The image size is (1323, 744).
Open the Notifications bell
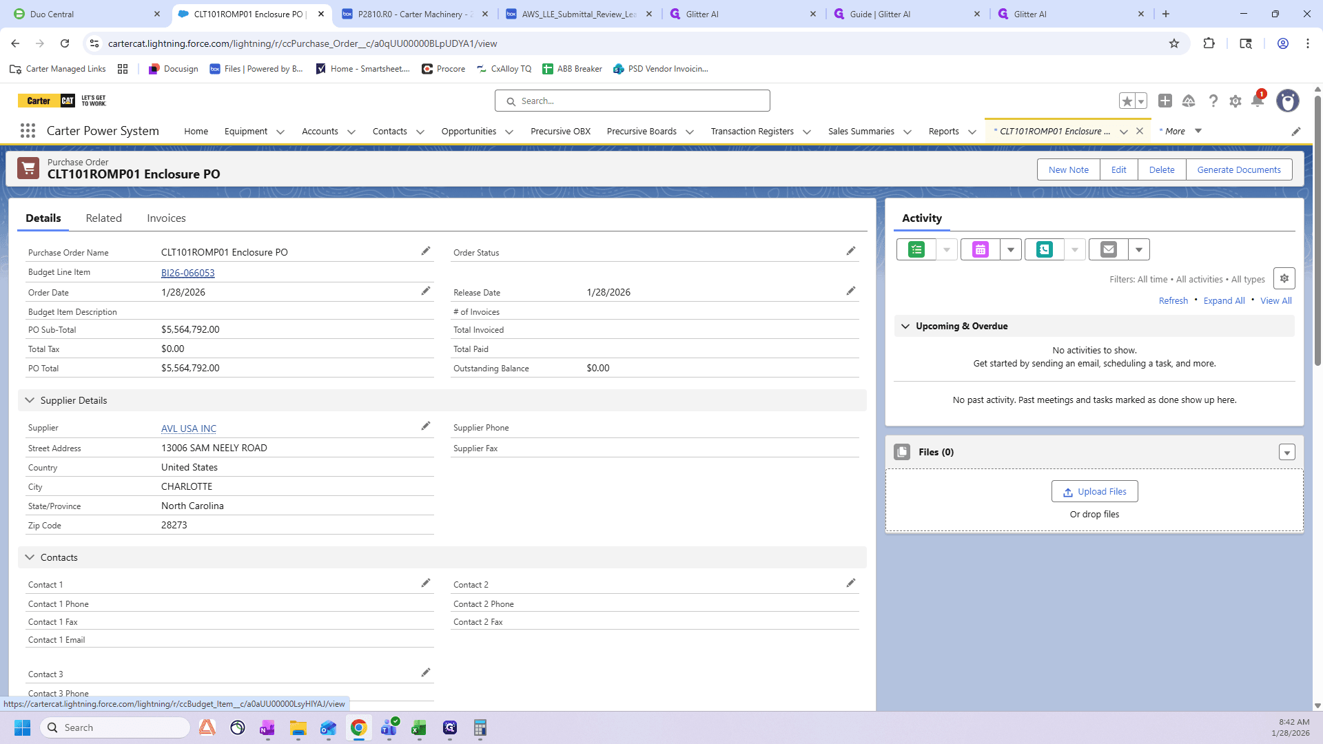pos(1258,101)
